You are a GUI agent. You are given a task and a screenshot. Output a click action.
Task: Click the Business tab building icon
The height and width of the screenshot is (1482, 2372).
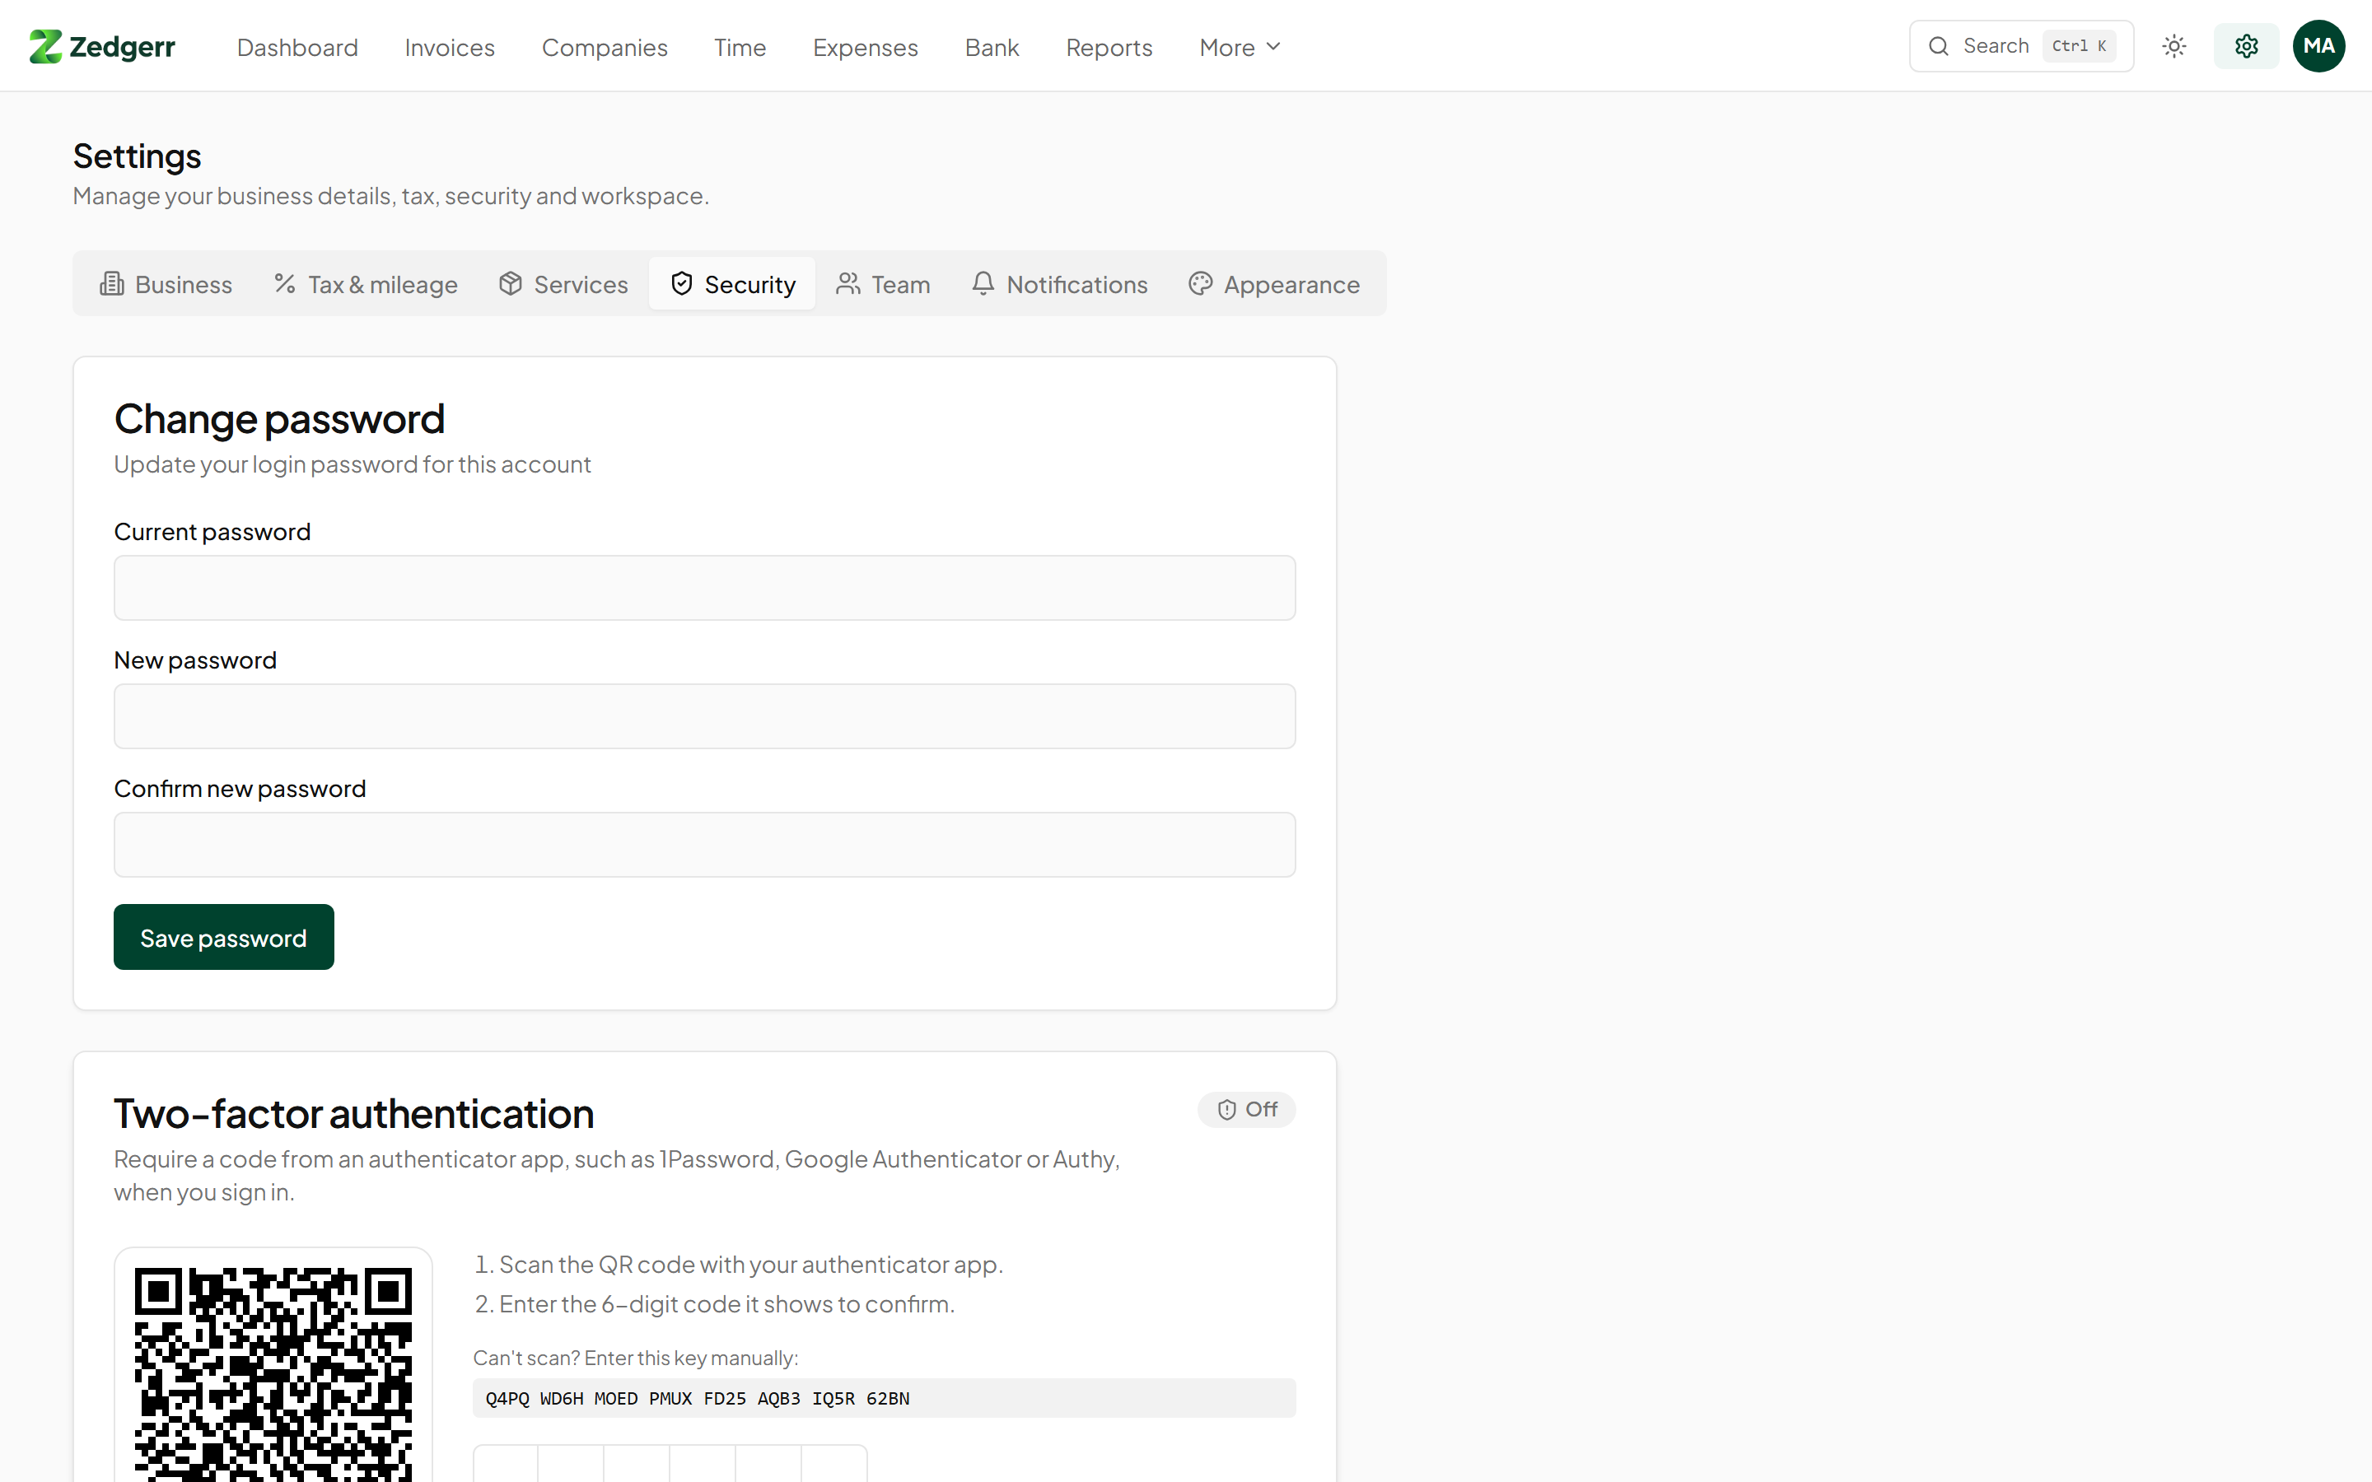(x=112, y=284)
